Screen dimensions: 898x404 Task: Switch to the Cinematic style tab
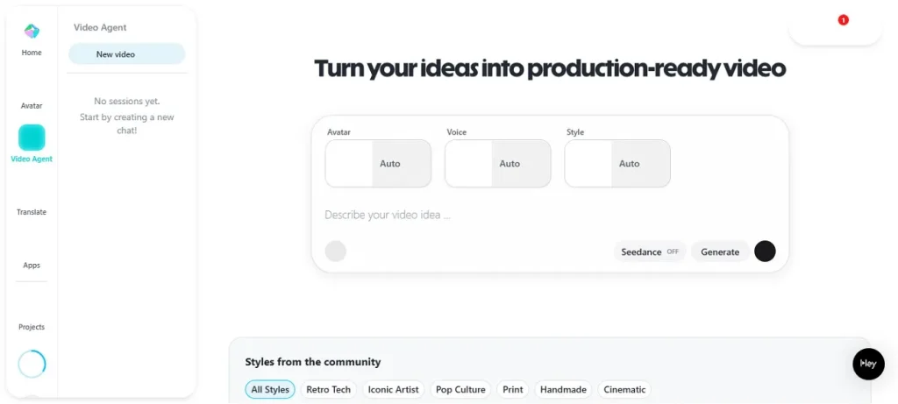tap(624, 389)
